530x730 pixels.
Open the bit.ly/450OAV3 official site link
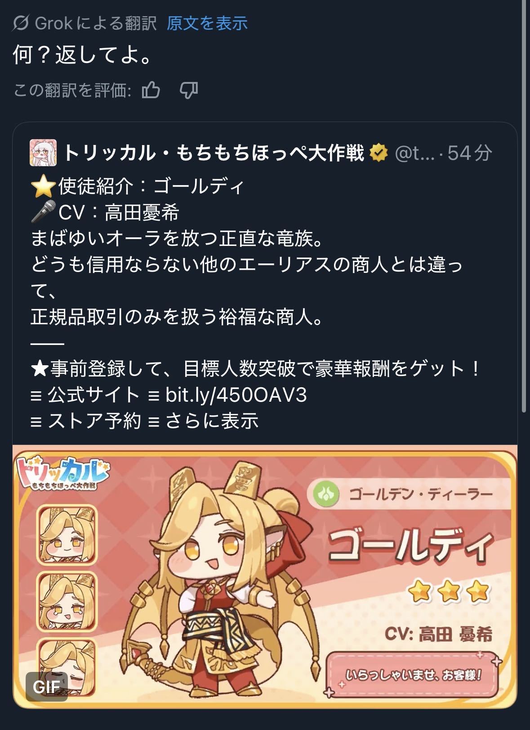coord(236,395)
